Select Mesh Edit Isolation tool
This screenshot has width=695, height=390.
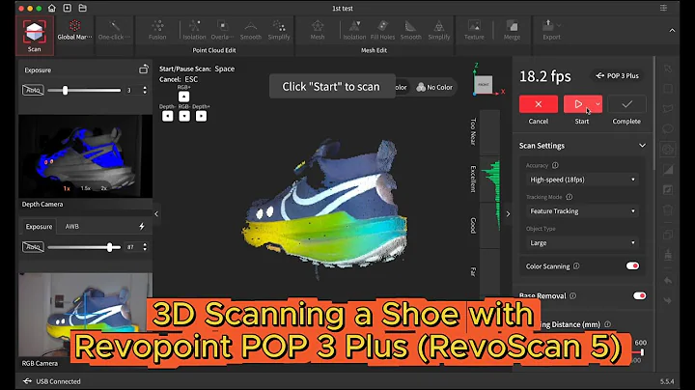[354, 30]
